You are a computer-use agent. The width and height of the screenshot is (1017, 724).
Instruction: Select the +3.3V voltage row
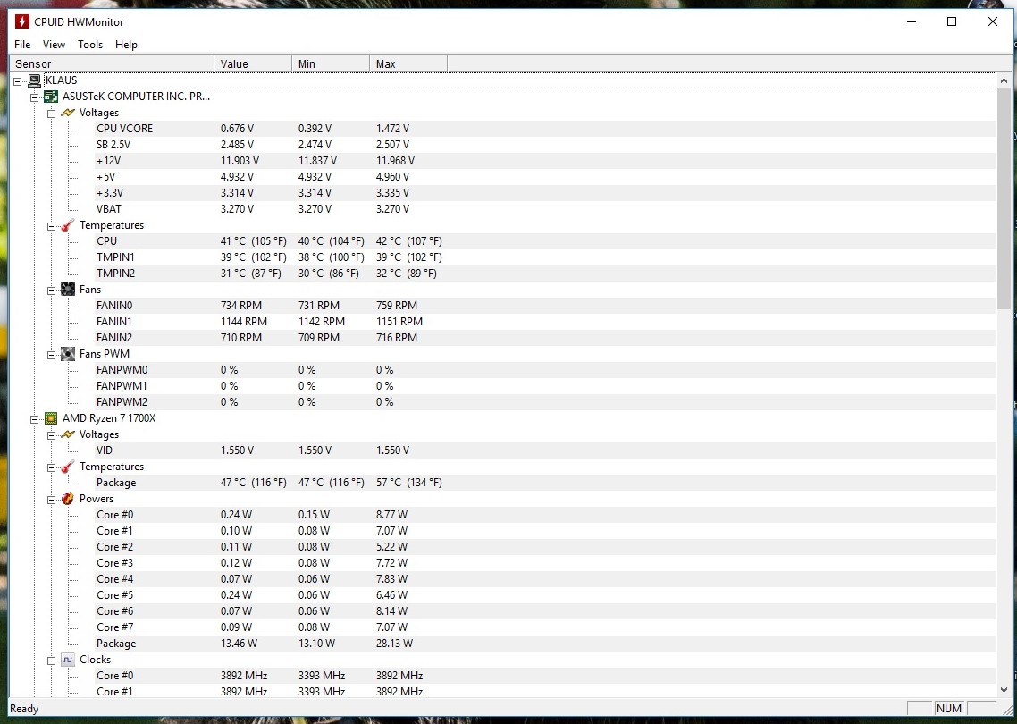coord(545,193)
